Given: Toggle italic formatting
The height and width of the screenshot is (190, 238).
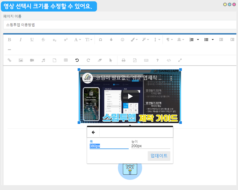Looking at the screenshot, I should 21,40.
